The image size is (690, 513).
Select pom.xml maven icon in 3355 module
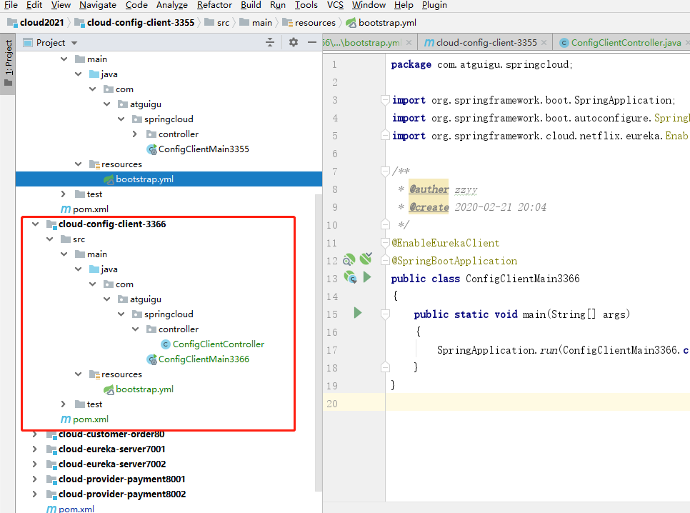coord(66,209)
